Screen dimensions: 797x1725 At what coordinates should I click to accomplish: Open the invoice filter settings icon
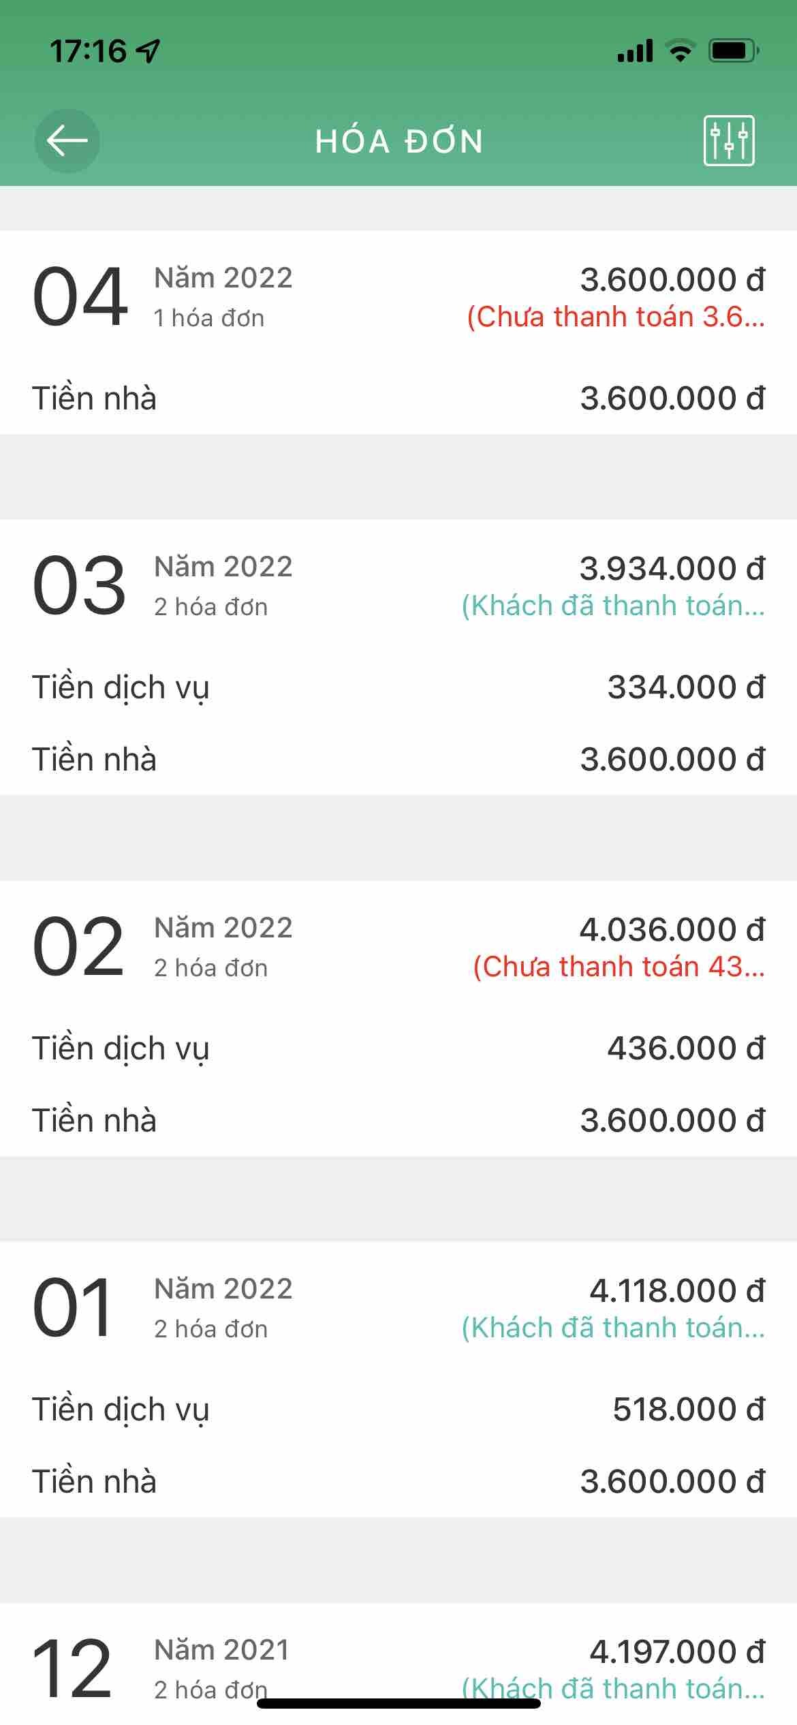point(728,141)
